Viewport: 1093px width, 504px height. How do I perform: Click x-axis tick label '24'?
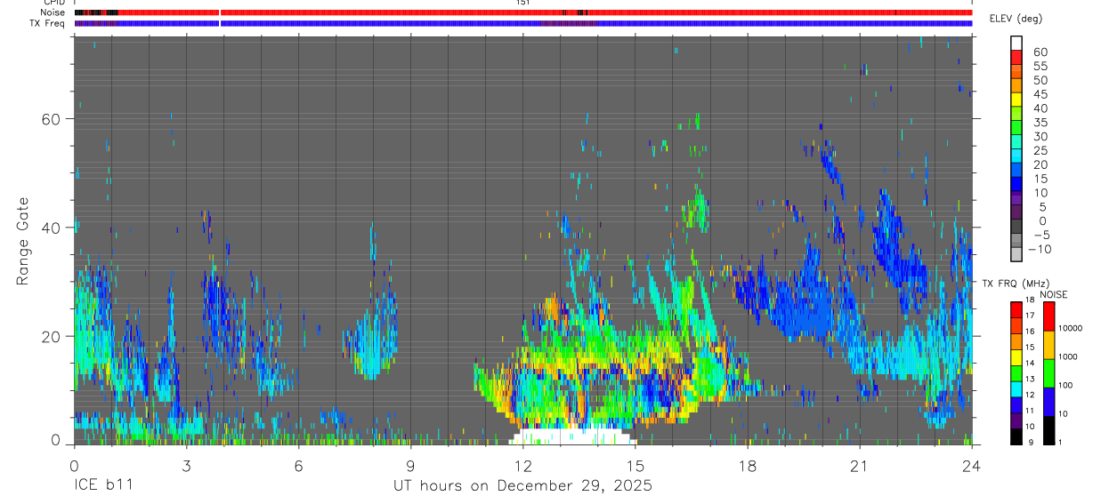tap(972, 466)
